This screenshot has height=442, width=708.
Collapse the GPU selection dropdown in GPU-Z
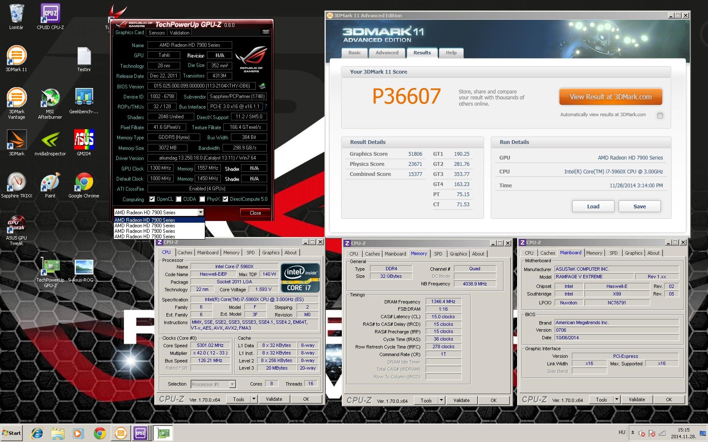pos(201,213)
